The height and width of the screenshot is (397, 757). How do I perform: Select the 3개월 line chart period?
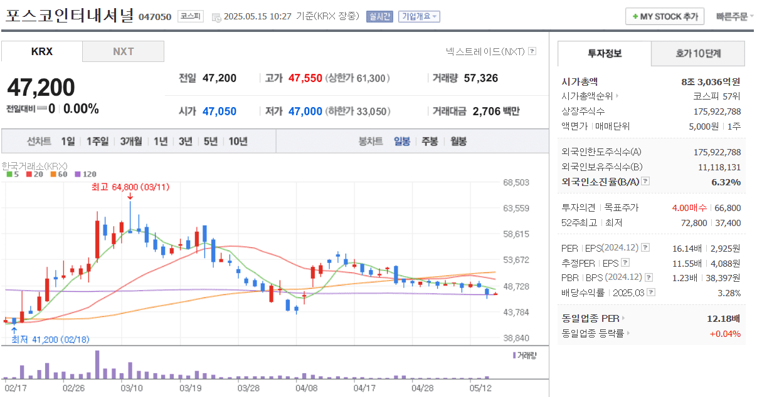pos(131,142)
